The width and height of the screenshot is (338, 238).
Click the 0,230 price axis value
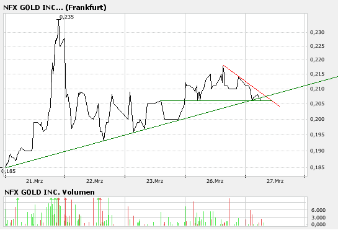[x=317, y=32]
